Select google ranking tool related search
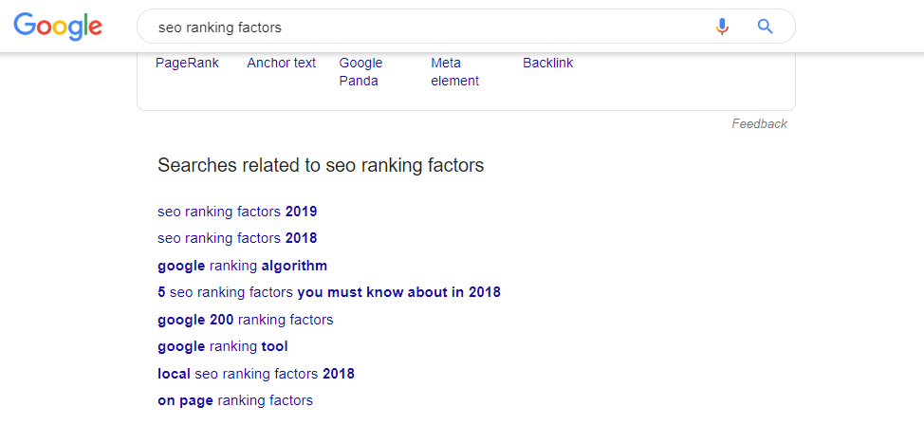924x425 pixels. tap(222, 346)
